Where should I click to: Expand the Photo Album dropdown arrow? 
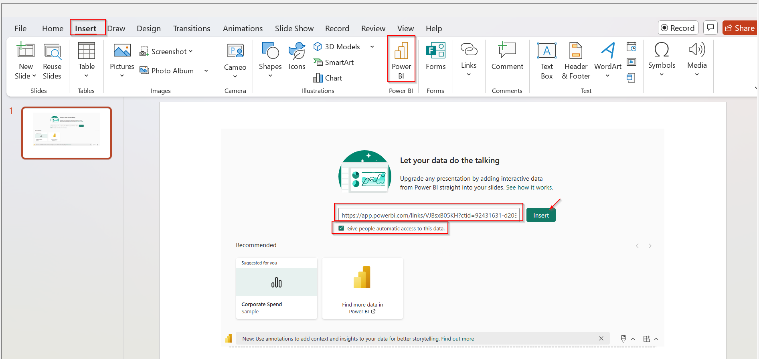coord(206,71)
